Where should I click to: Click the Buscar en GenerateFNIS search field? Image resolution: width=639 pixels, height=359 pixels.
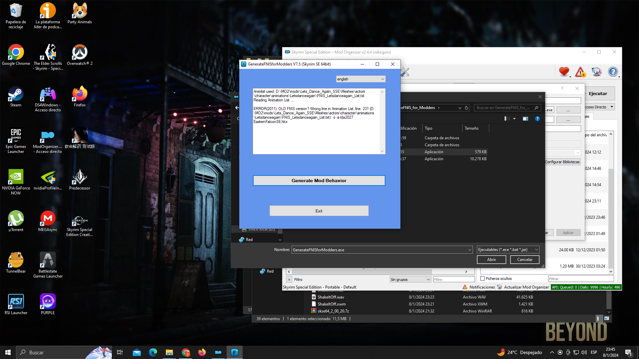[507, 108]
